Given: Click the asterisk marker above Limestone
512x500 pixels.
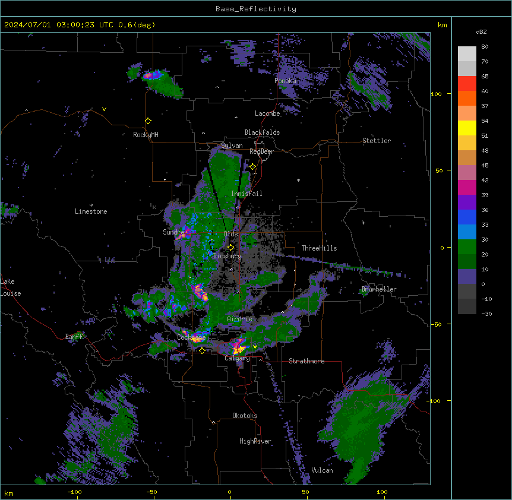Looking at the screenshot, I should click(x=91, y=205).
